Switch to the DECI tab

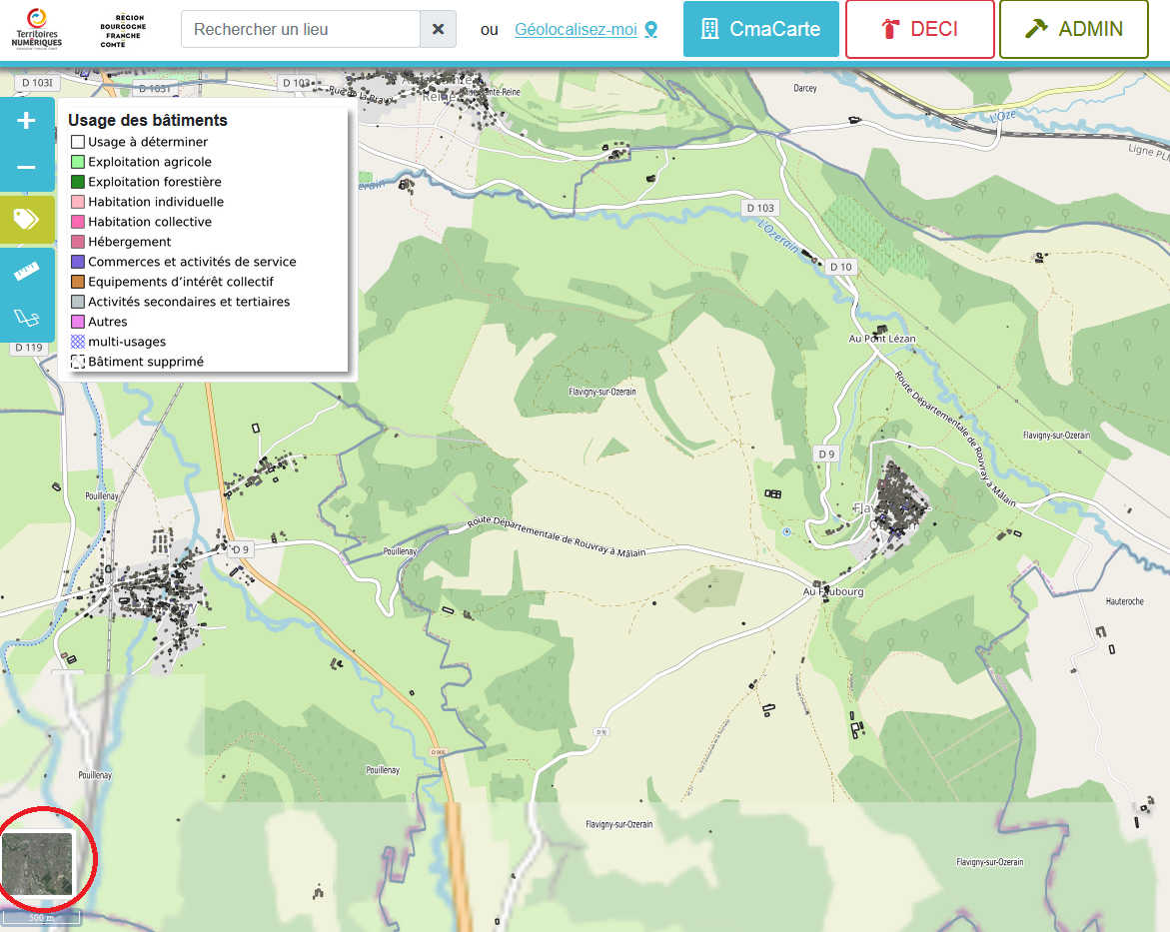(919, 29)
